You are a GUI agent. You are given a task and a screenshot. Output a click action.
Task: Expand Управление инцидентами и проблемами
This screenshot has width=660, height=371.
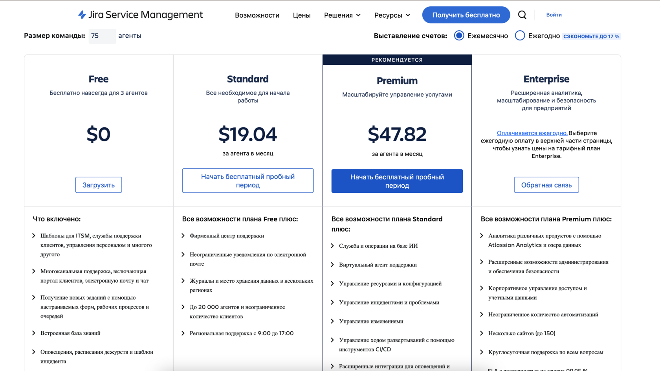pos(385,303)
